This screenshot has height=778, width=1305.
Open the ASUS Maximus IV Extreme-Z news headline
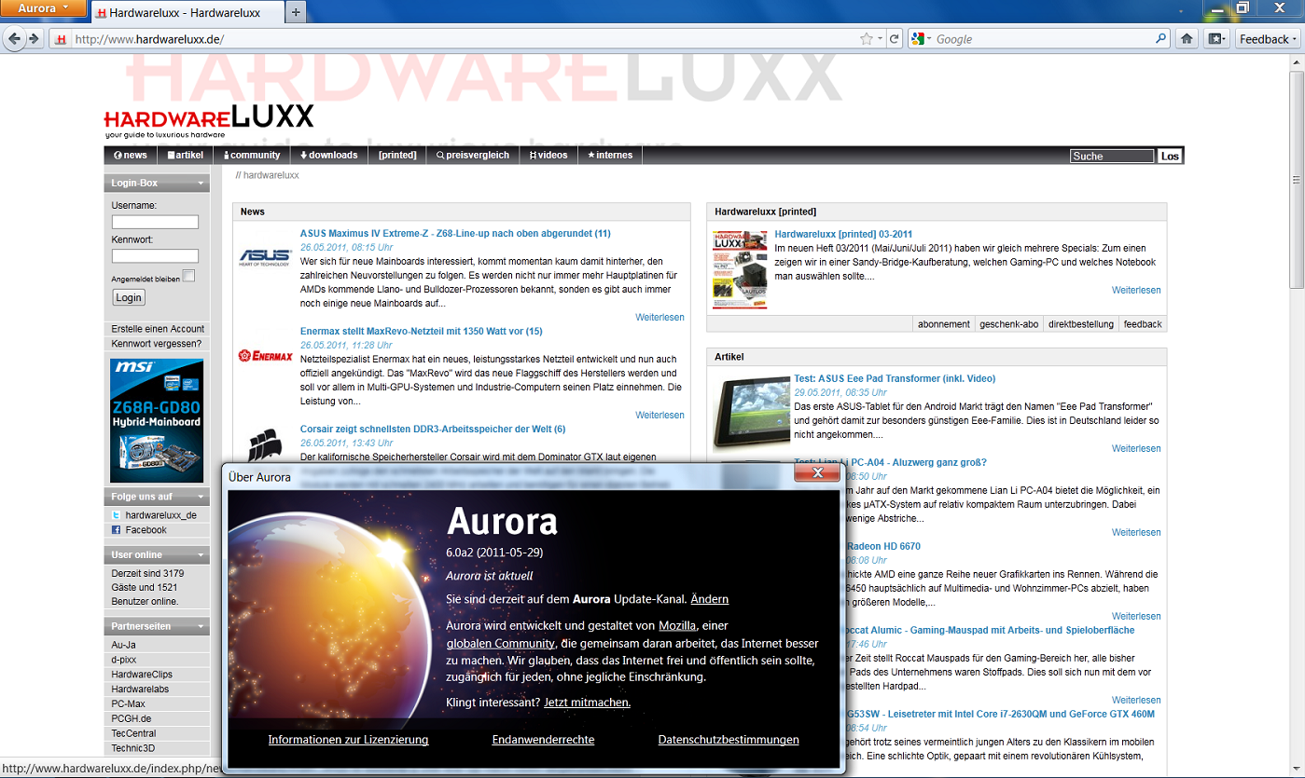click(x=455, y=234)
